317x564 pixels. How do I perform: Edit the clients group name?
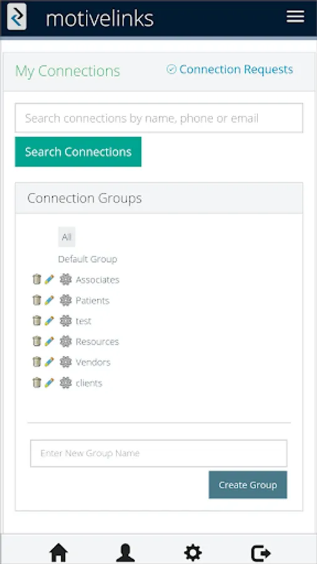[49, 383]
